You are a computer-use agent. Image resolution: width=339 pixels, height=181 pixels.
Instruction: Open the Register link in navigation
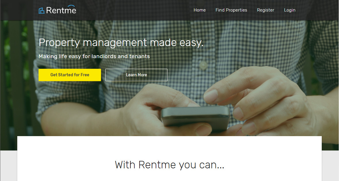coord(266,10)
